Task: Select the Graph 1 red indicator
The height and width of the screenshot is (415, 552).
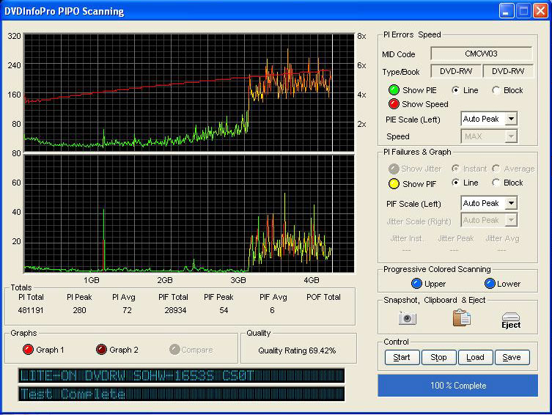Action: point(28,350)
